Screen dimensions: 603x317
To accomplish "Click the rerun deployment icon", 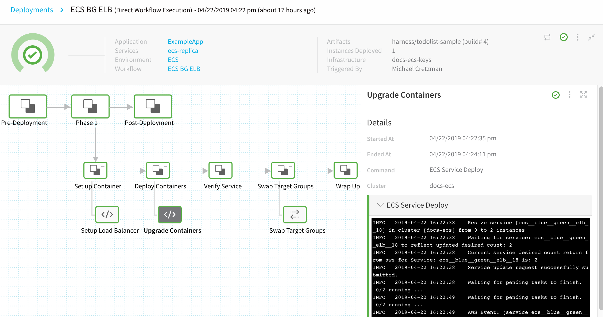I will click(547, 37).
